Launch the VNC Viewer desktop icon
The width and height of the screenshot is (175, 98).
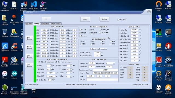5,47
